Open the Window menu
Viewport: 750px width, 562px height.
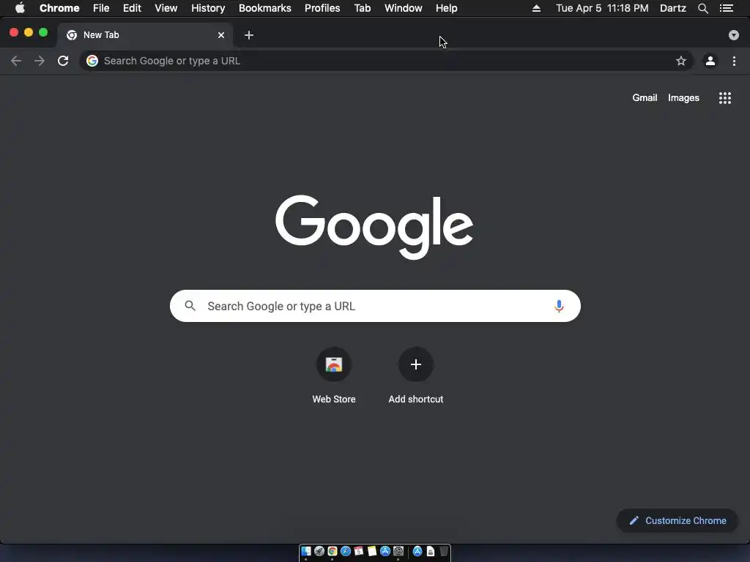[x=404, y=8]
